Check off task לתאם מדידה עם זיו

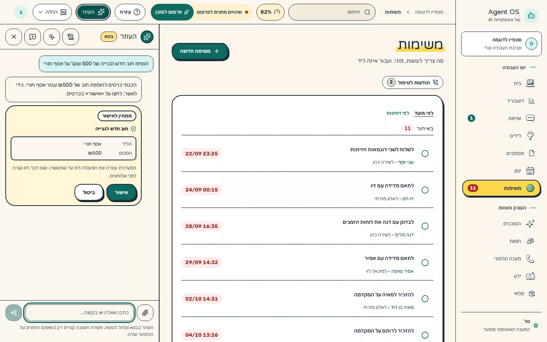click(425, 190)
